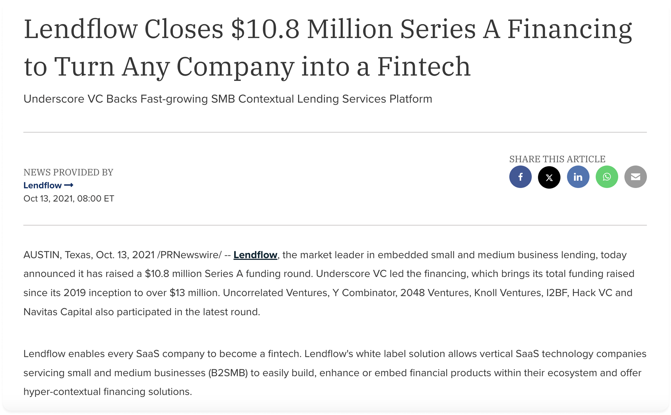
Task: Open the Lendflow news provider link
Action: [43, 185]
